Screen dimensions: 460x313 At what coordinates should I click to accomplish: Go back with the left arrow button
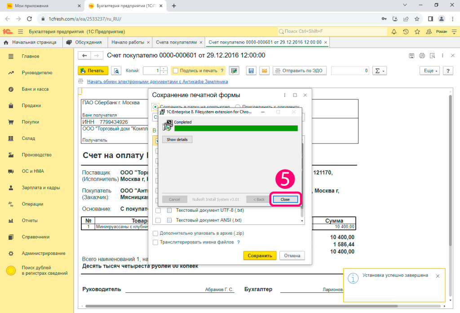pos(84,55)
